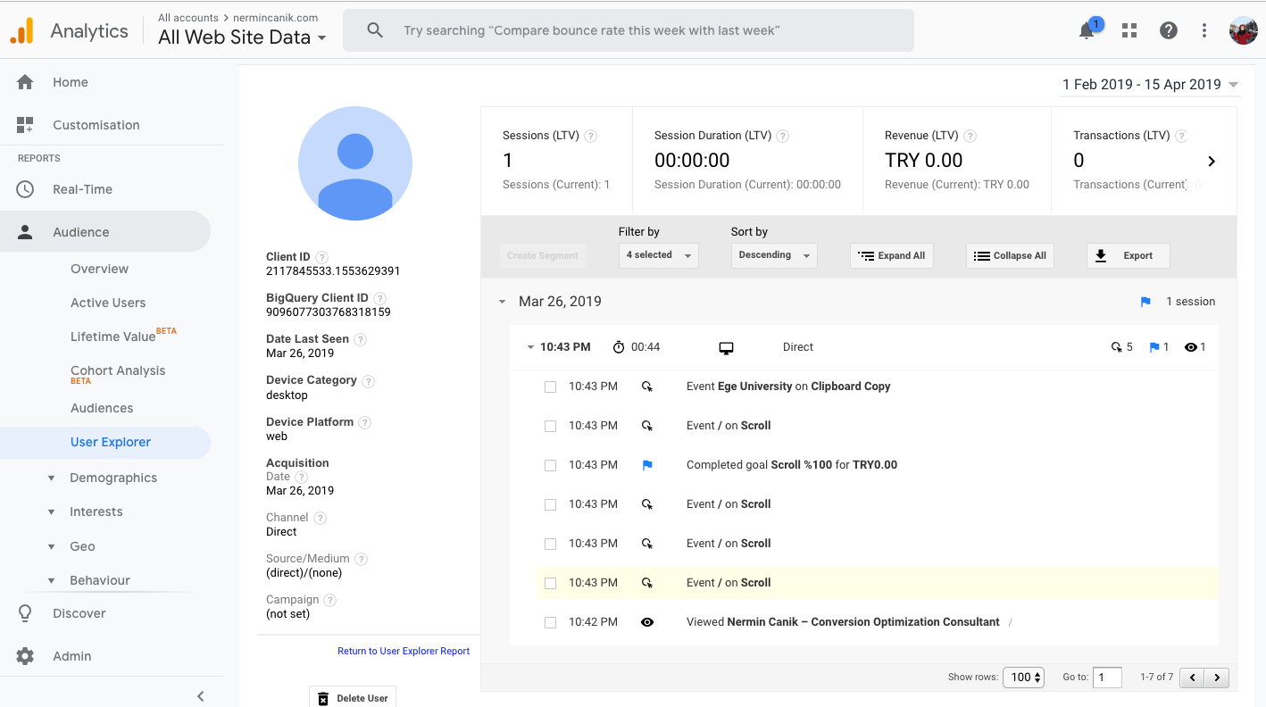
Task: Check the Completed goal Scroll %100 checkbox
Action: pyautogui.click(x=550, y=465)
